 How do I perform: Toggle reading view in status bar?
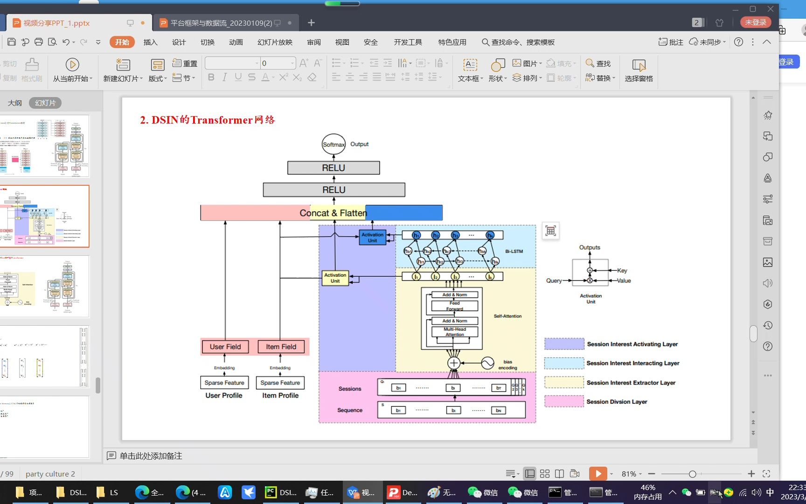[x=559, y=474]
